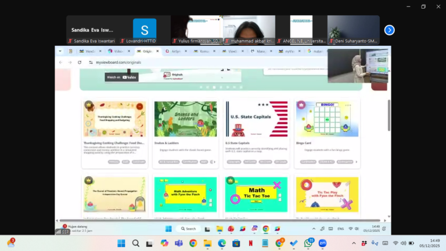Open Microsoft Teams from the taskbar

tap(179, 243)
